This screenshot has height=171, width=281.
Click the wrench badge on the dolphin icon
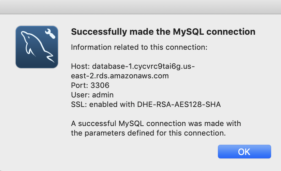click(50, 34)
